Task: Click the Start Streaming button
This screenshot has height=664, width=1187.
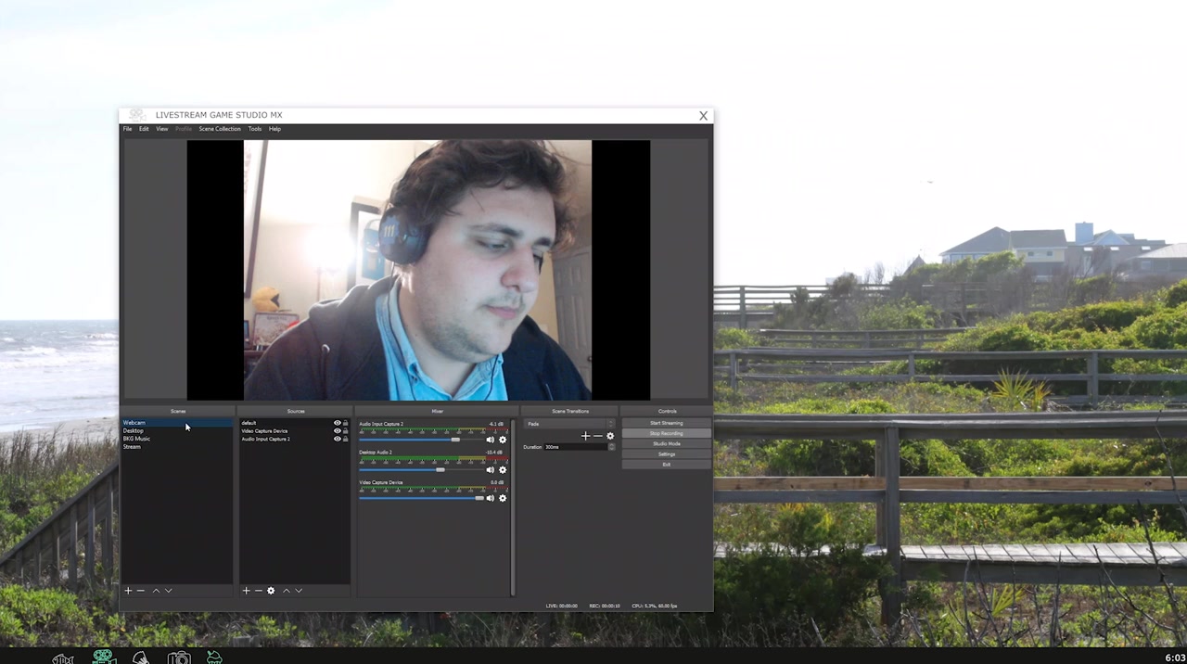Action: tap(666, 423)
